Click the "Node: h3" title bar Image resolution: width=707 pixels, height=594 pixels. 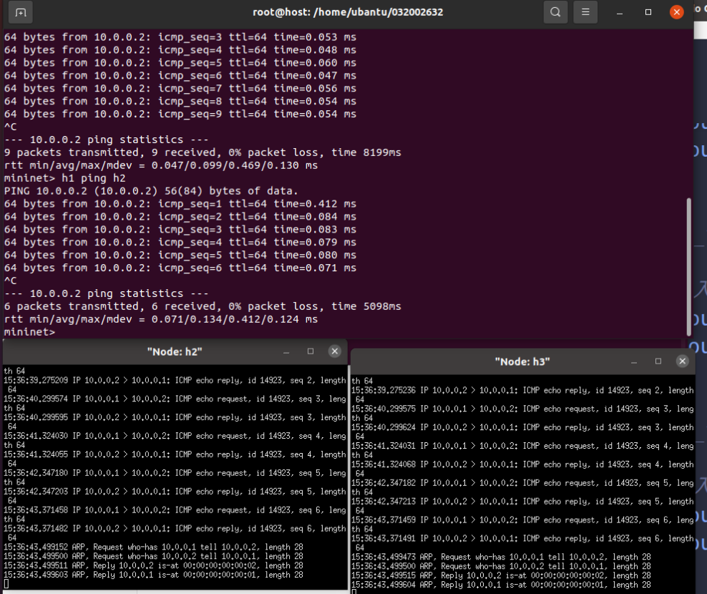[x=522, y=361]
